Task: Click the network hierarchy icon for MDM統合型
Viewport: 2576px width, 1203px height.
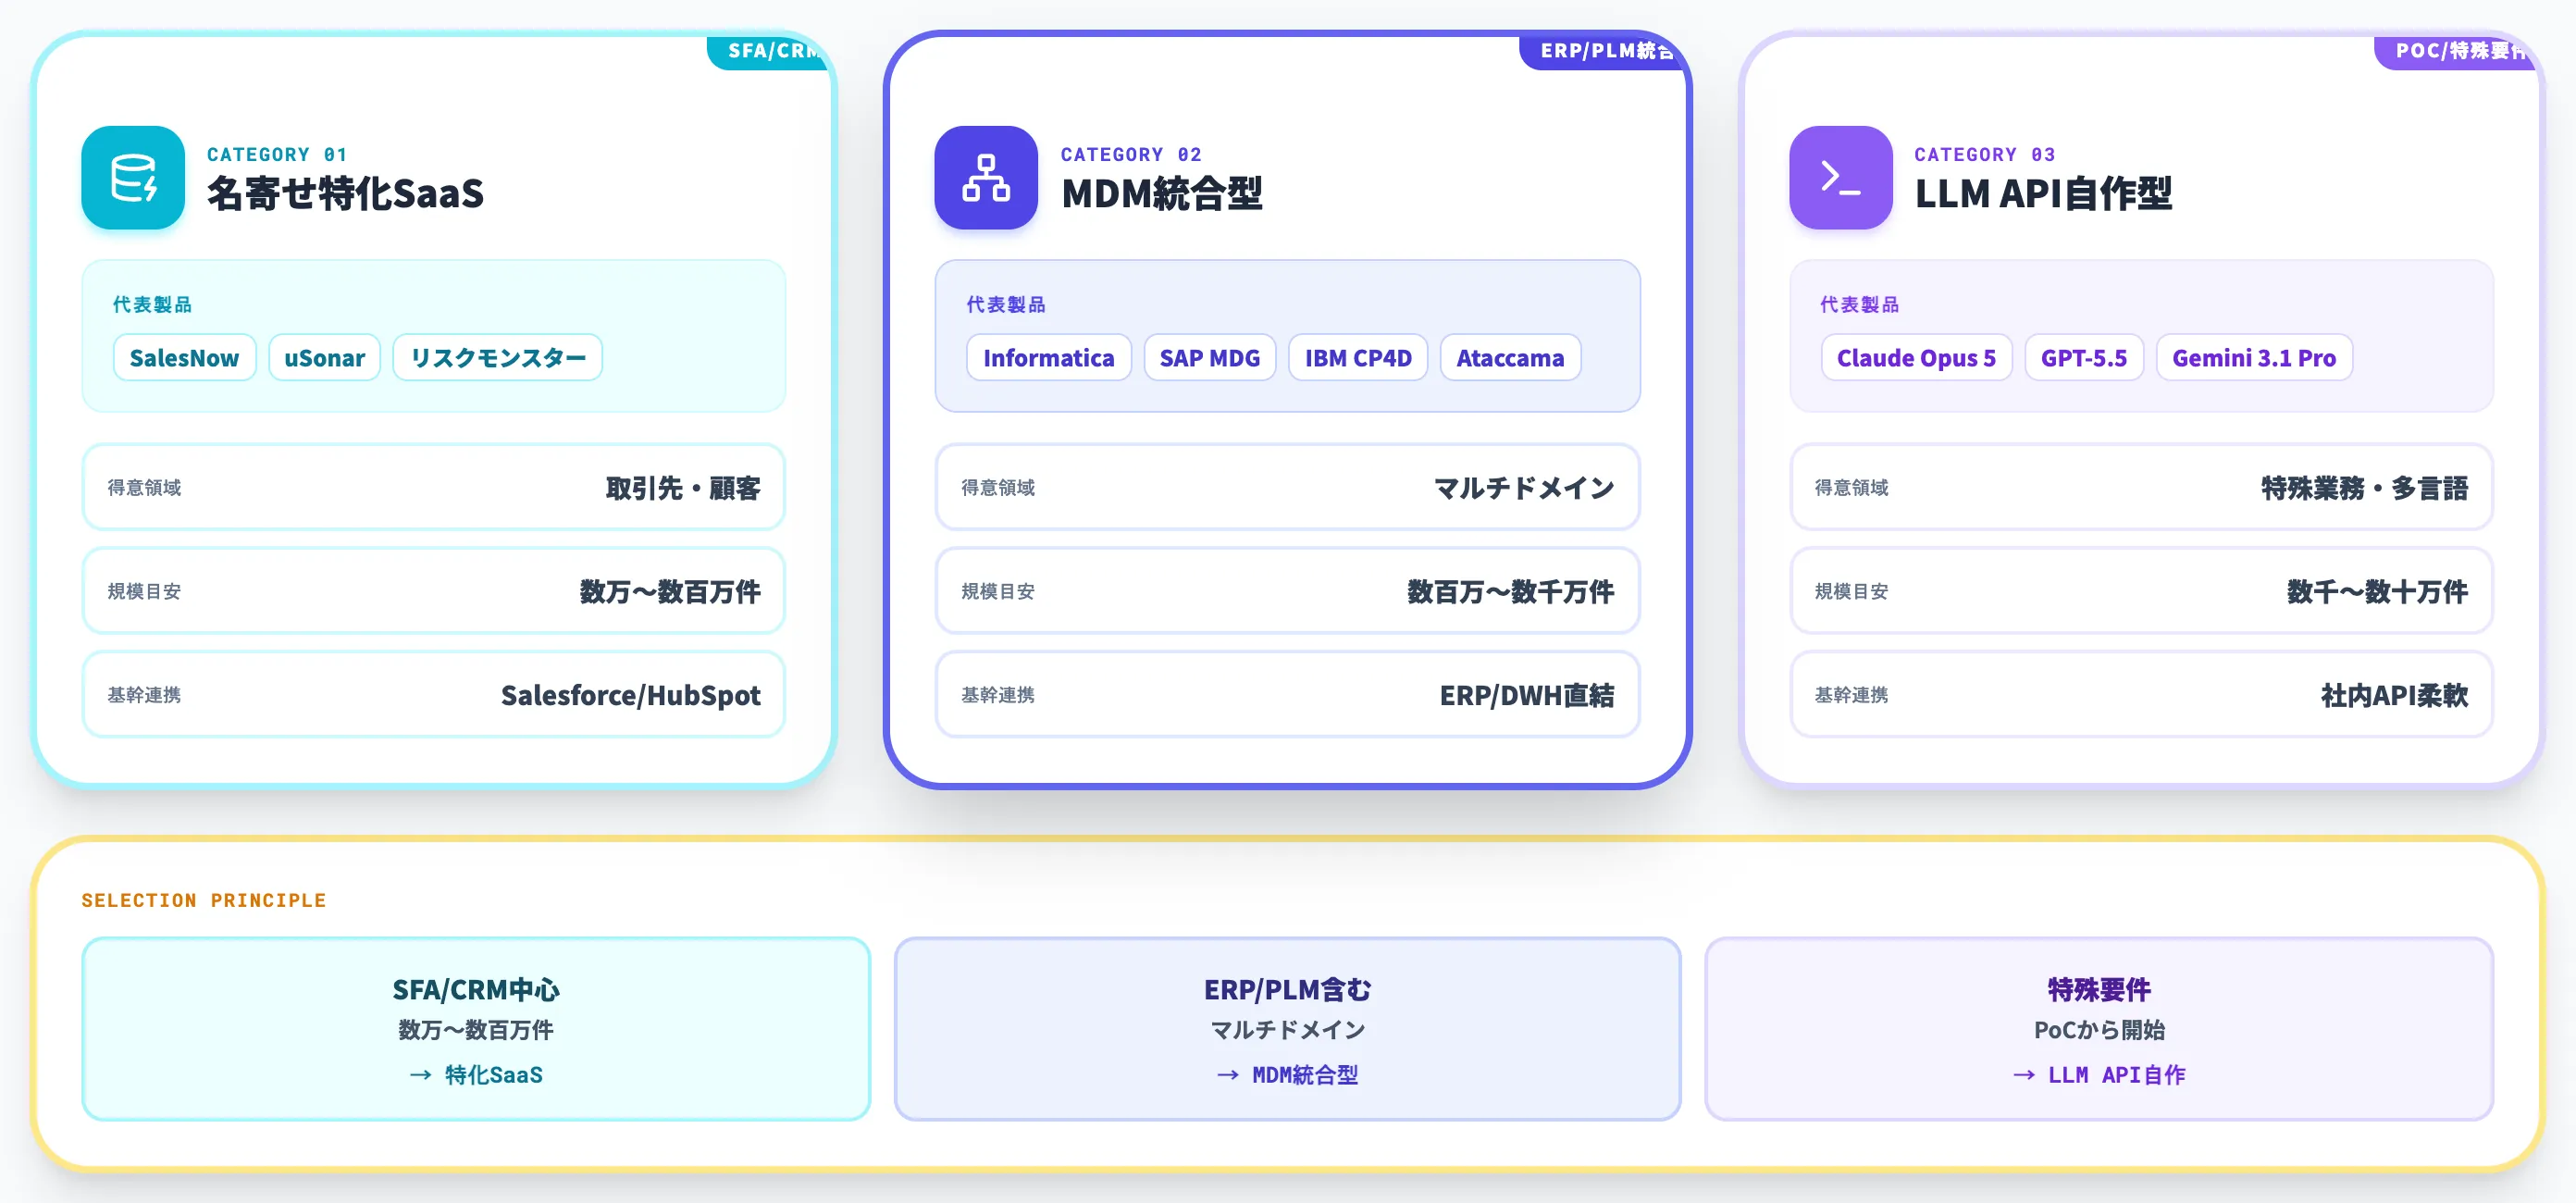Action: (986, 178)
